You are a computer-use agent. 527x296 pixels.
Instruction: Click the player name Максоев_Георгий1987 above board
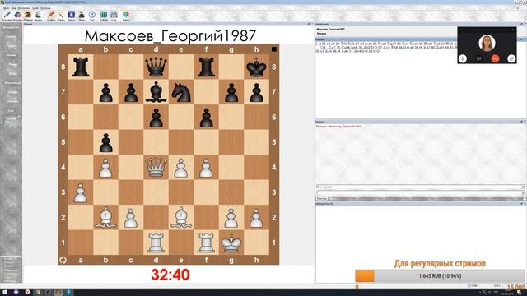170,36
